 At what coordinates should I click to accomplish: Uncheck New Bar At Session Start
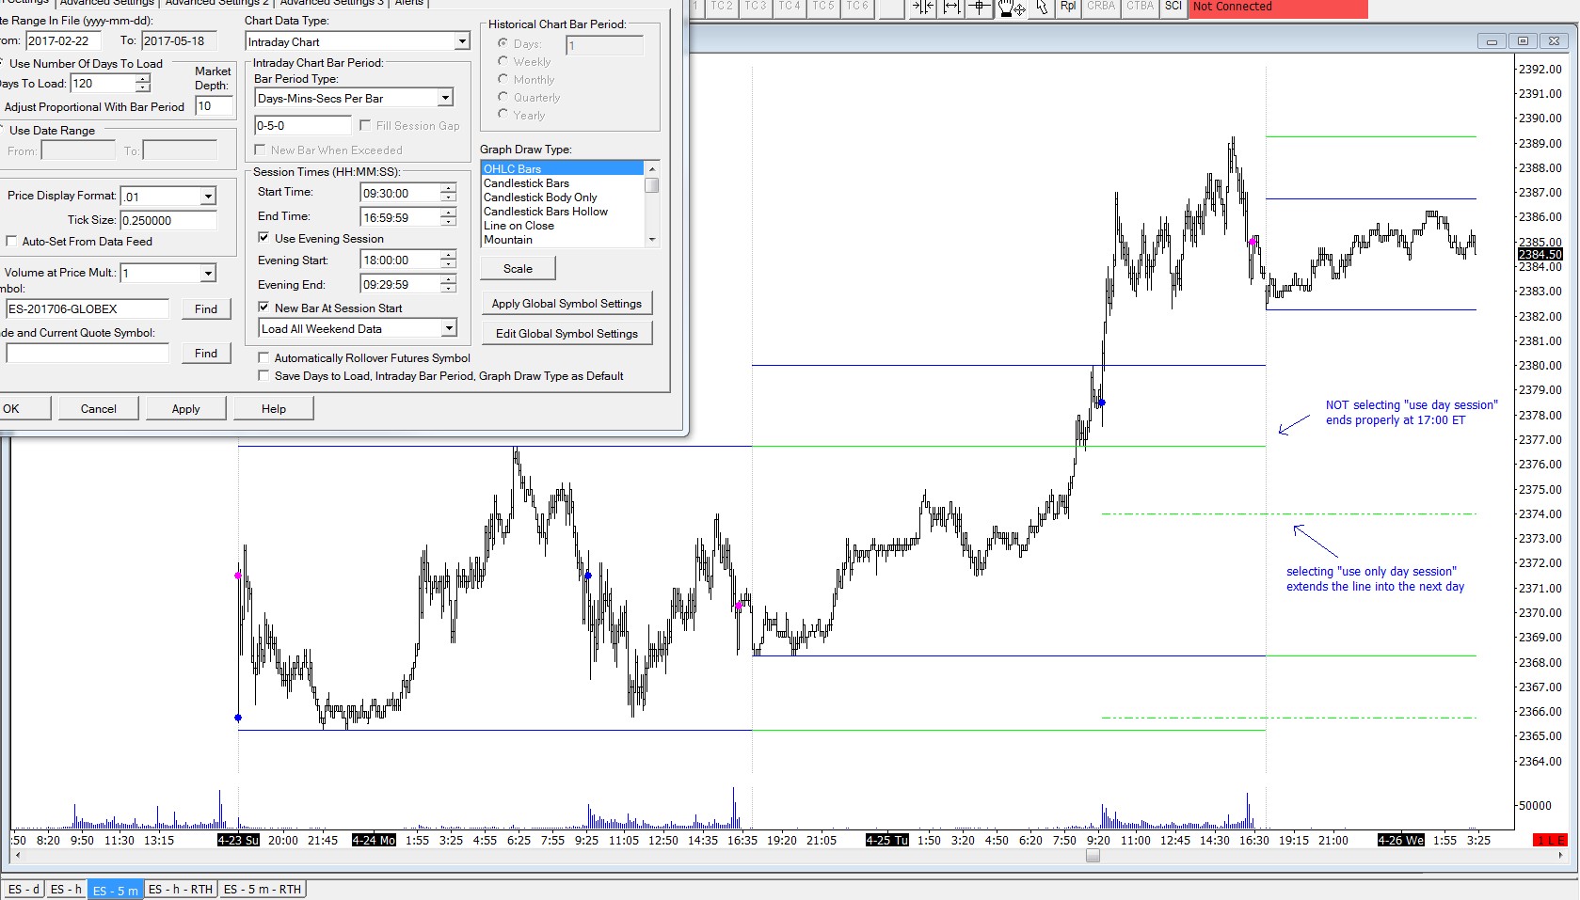pos(263,308)
